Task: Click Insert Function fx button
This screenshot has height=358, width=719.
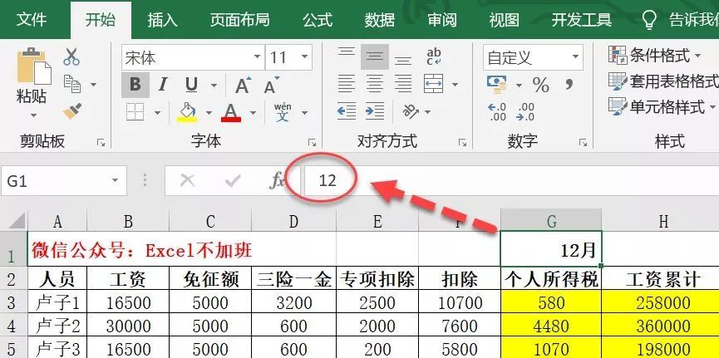Action: [x=277, y=181]
